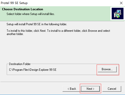Click the Destination Folder box left of Browse

(75, 70)
